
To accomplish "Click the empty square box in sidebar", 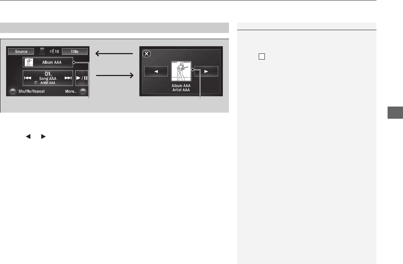I will tap(262, 57).
